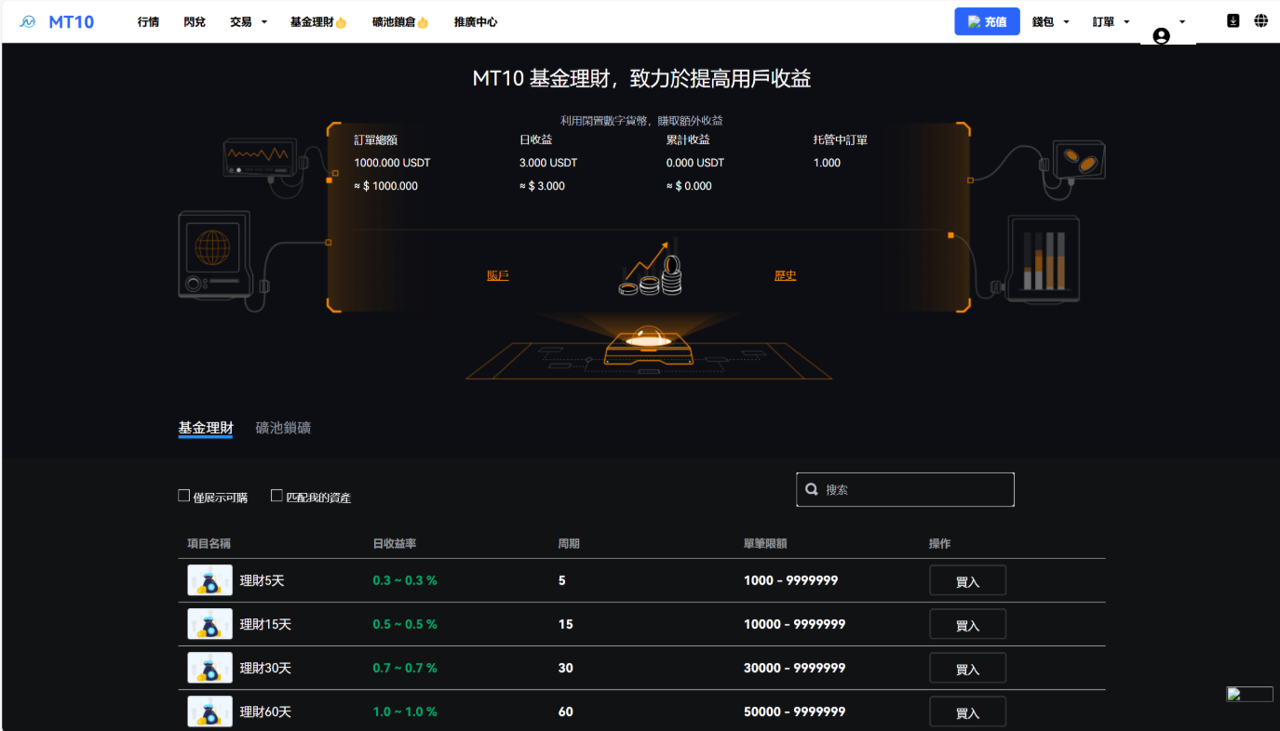Image resolution: width=1280 pixels, height=731 pixels.
Task: Click the 理財5天 product thumbnail
Action: 209,580
